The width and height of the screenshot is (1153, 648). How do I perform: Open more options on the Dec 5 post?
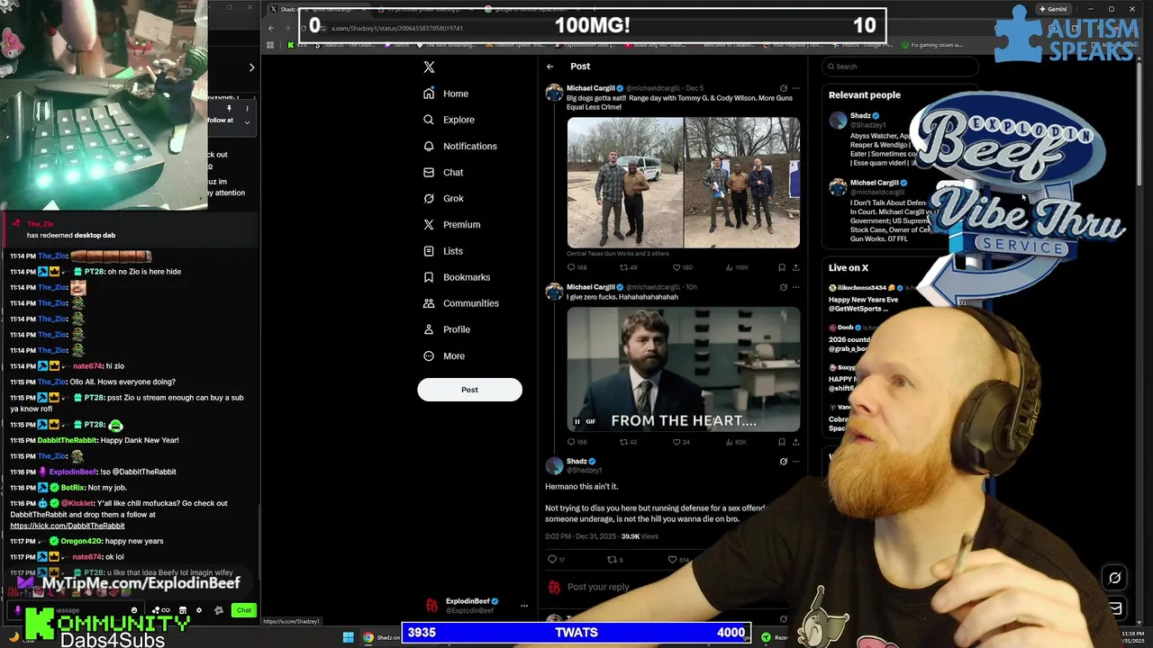(795, 88)
